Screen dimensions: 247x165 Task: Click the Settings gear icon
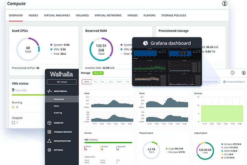pos(49,150)
